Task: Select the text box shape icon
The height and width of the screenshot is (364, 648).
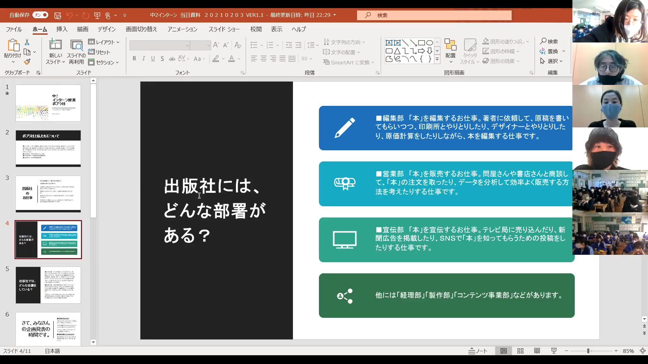Action: (389, 43)
